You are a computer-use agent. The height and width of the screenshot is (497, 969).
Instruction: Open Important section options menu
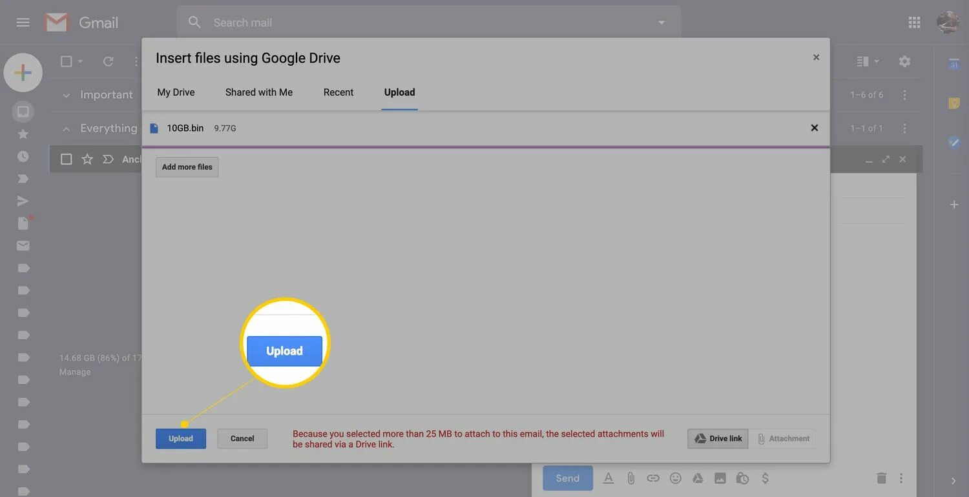coord(904,95)
